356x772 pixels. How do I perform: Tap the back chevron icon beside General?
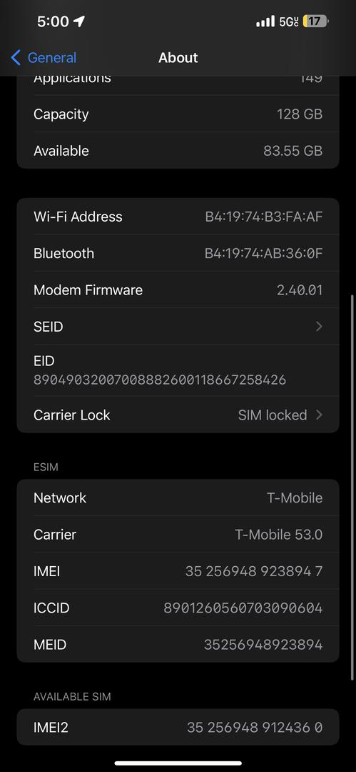coord(16,58)
